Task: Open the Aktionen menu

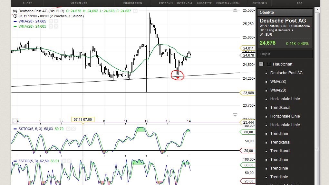Action: coord(259,3)
